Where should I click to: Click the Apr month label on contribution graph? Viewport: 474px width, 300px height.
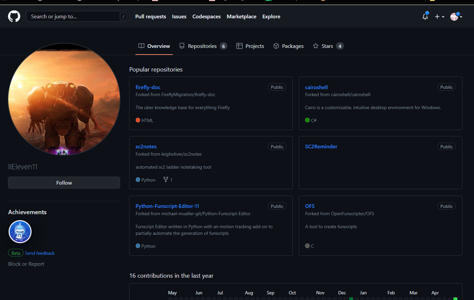[x=435, y=293]
